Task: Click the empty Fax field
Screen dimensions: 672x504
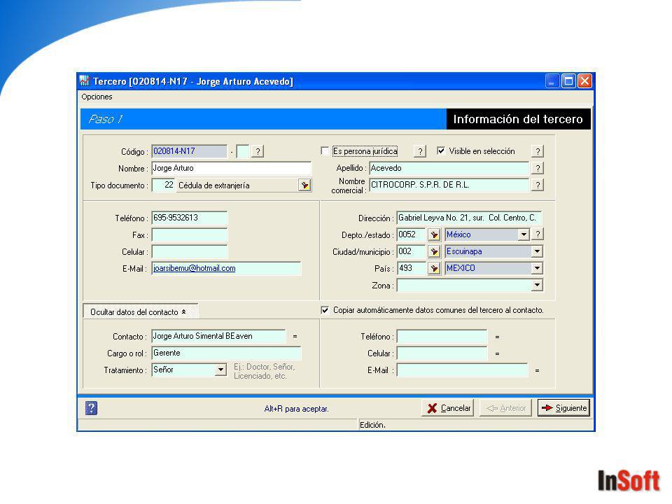Action: [190, 235]
